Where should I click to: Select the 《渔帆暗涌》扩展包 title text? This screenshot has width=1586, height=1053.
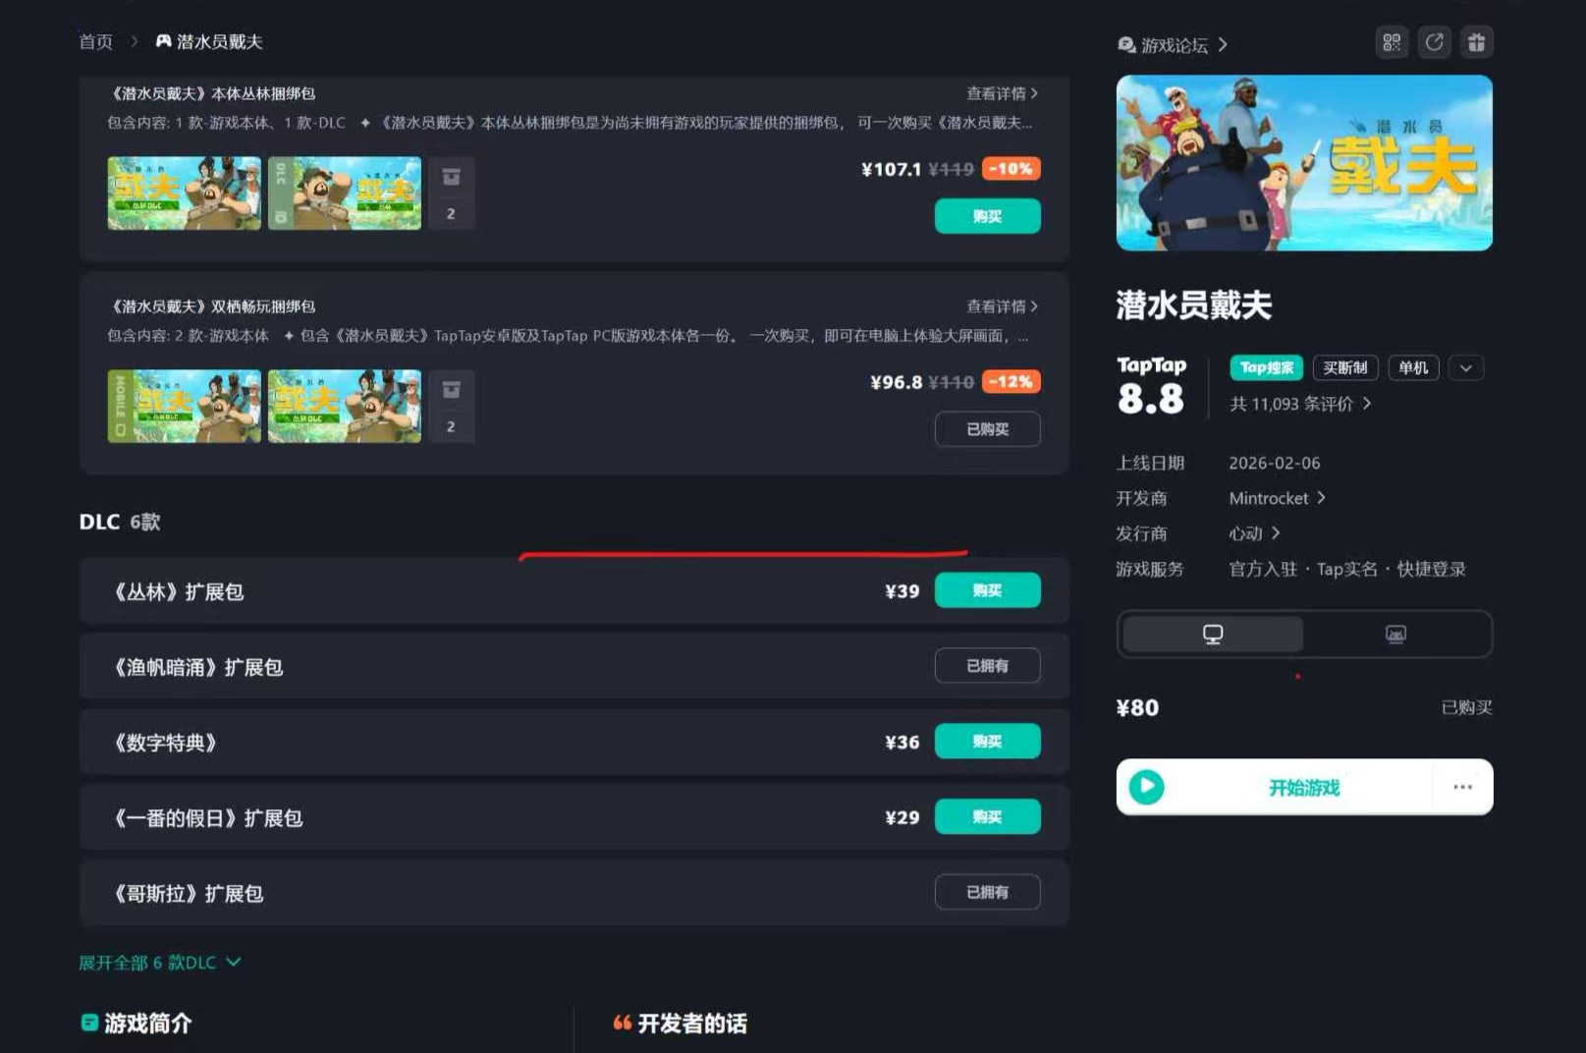click(197, 668)
